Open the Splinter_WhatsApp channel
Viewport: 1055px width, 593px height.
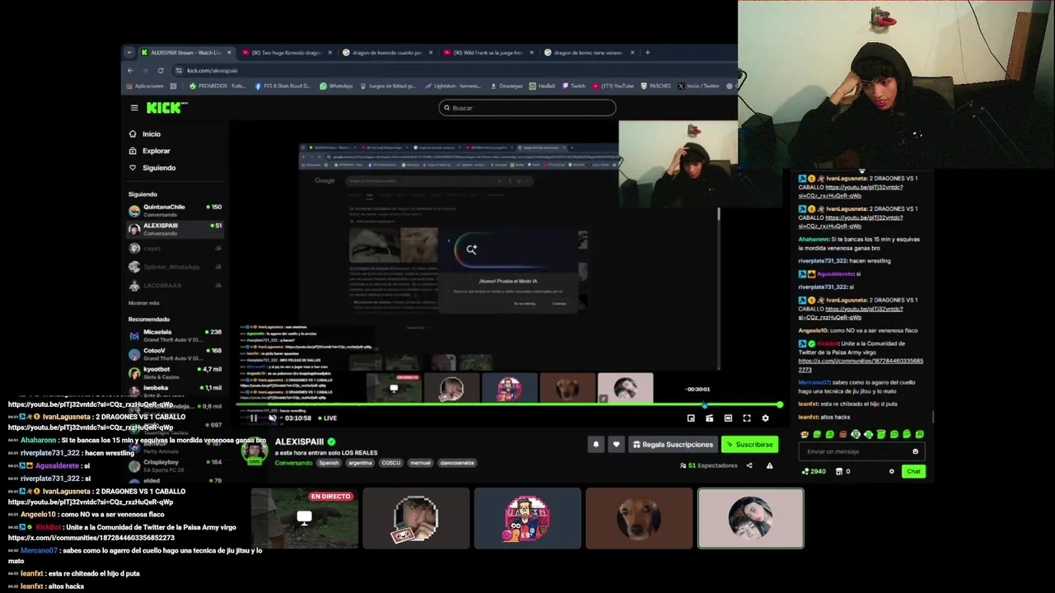click(175, 267)
